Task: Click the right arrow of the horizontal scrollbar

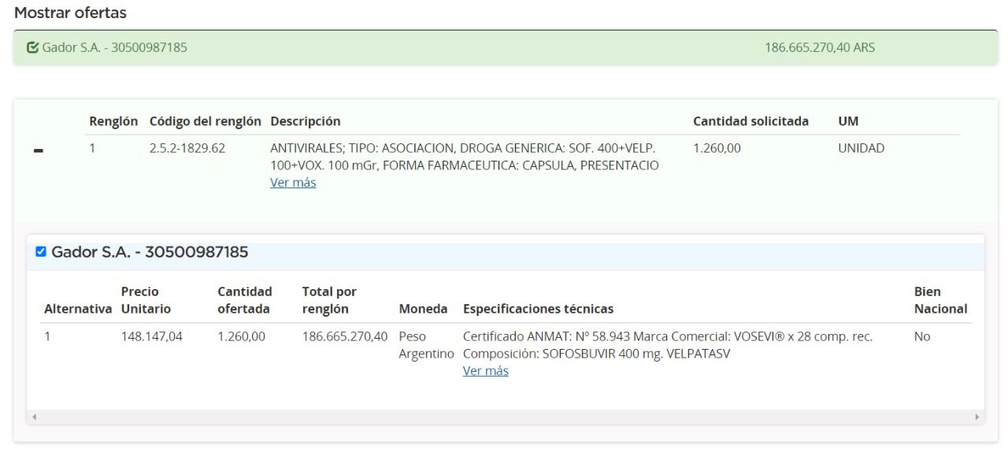Action: click(x=977, y=416)
